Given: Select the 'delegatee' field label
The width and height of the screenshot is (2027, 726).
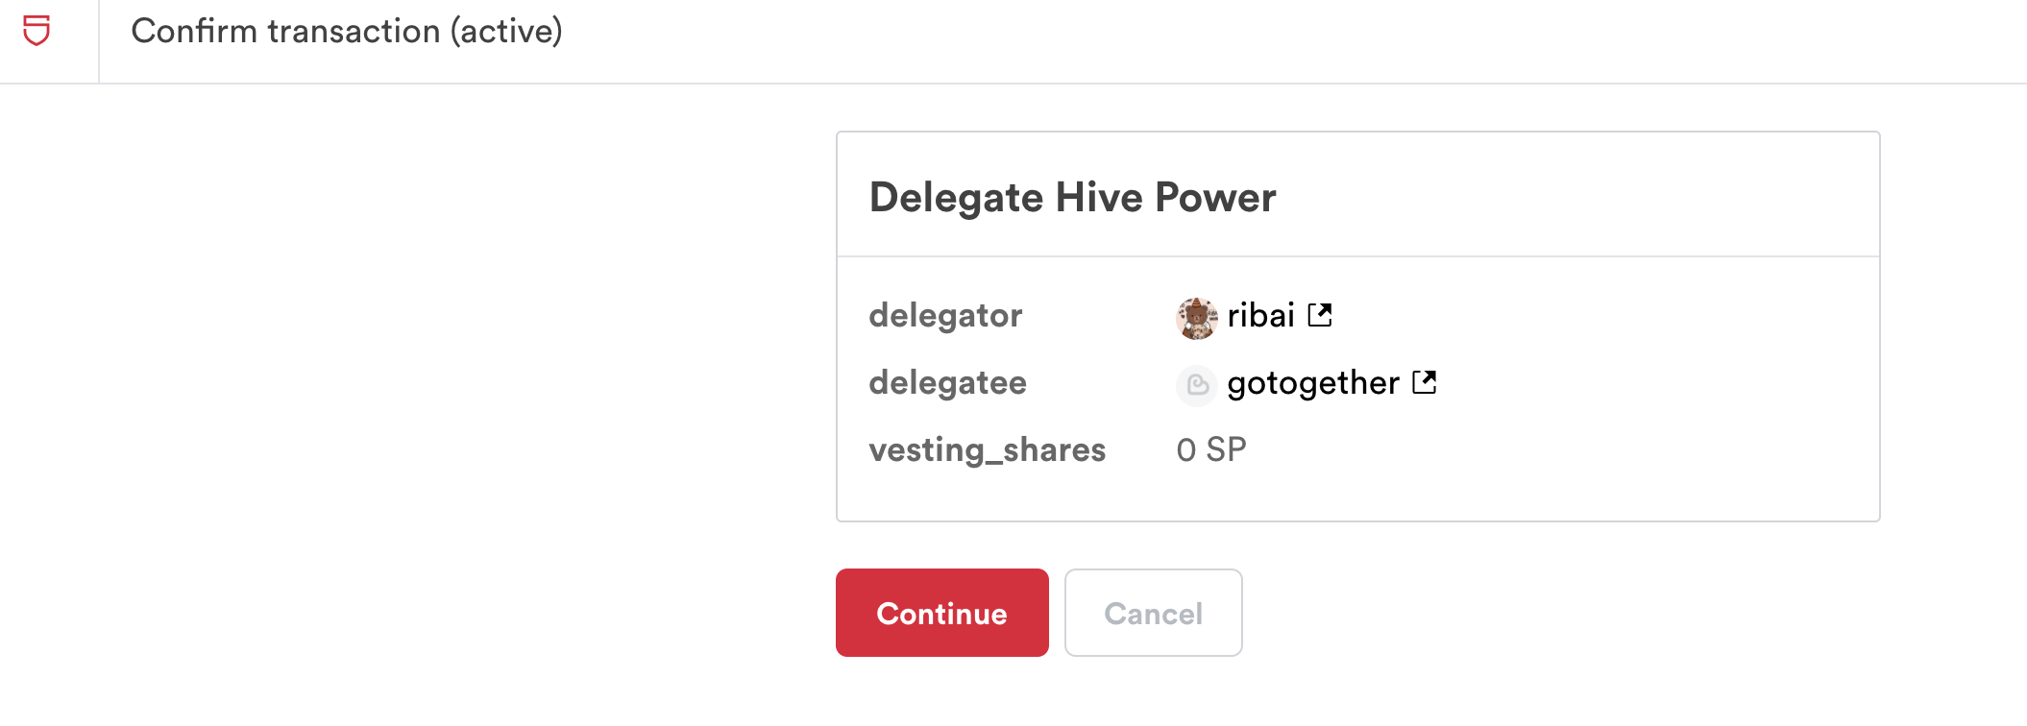Looking at the screenshot, I should point(947,383).
